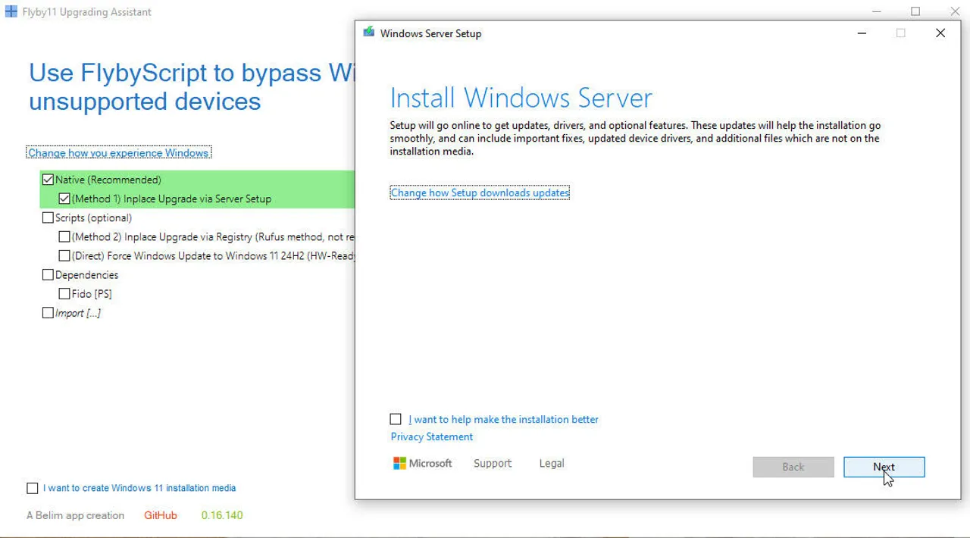Uncheck Method 1 Inplace Upgrade via Server Setup
The image size is (970, 538).
(x=64, y=199)
